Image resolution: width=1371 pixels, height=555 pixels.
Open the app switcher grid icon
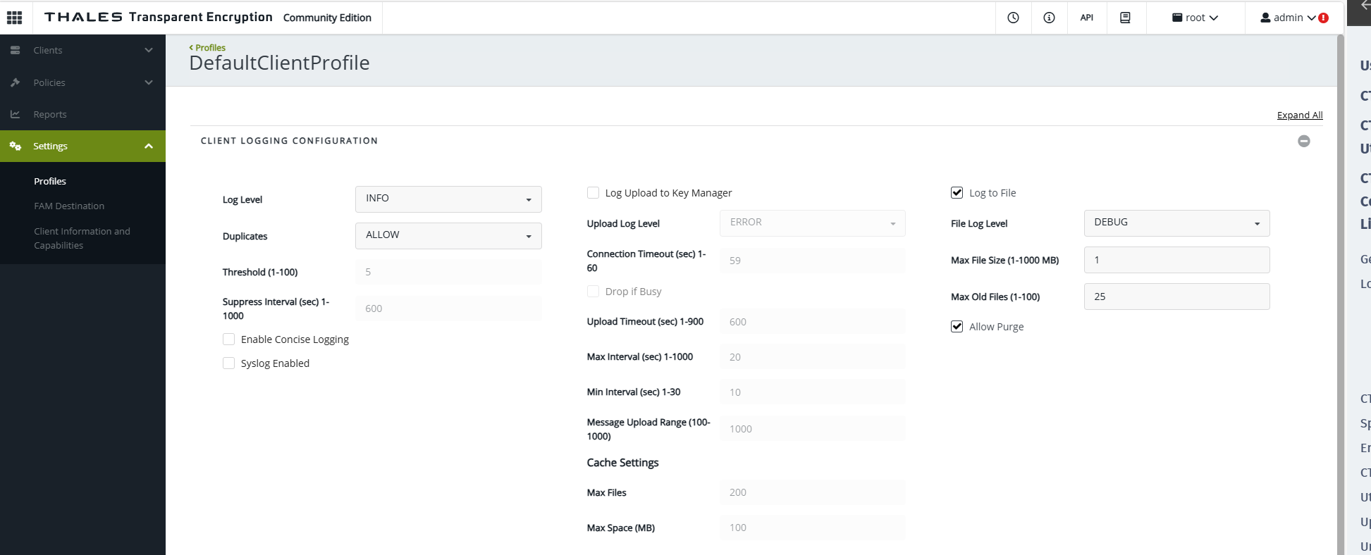(14, 18)
